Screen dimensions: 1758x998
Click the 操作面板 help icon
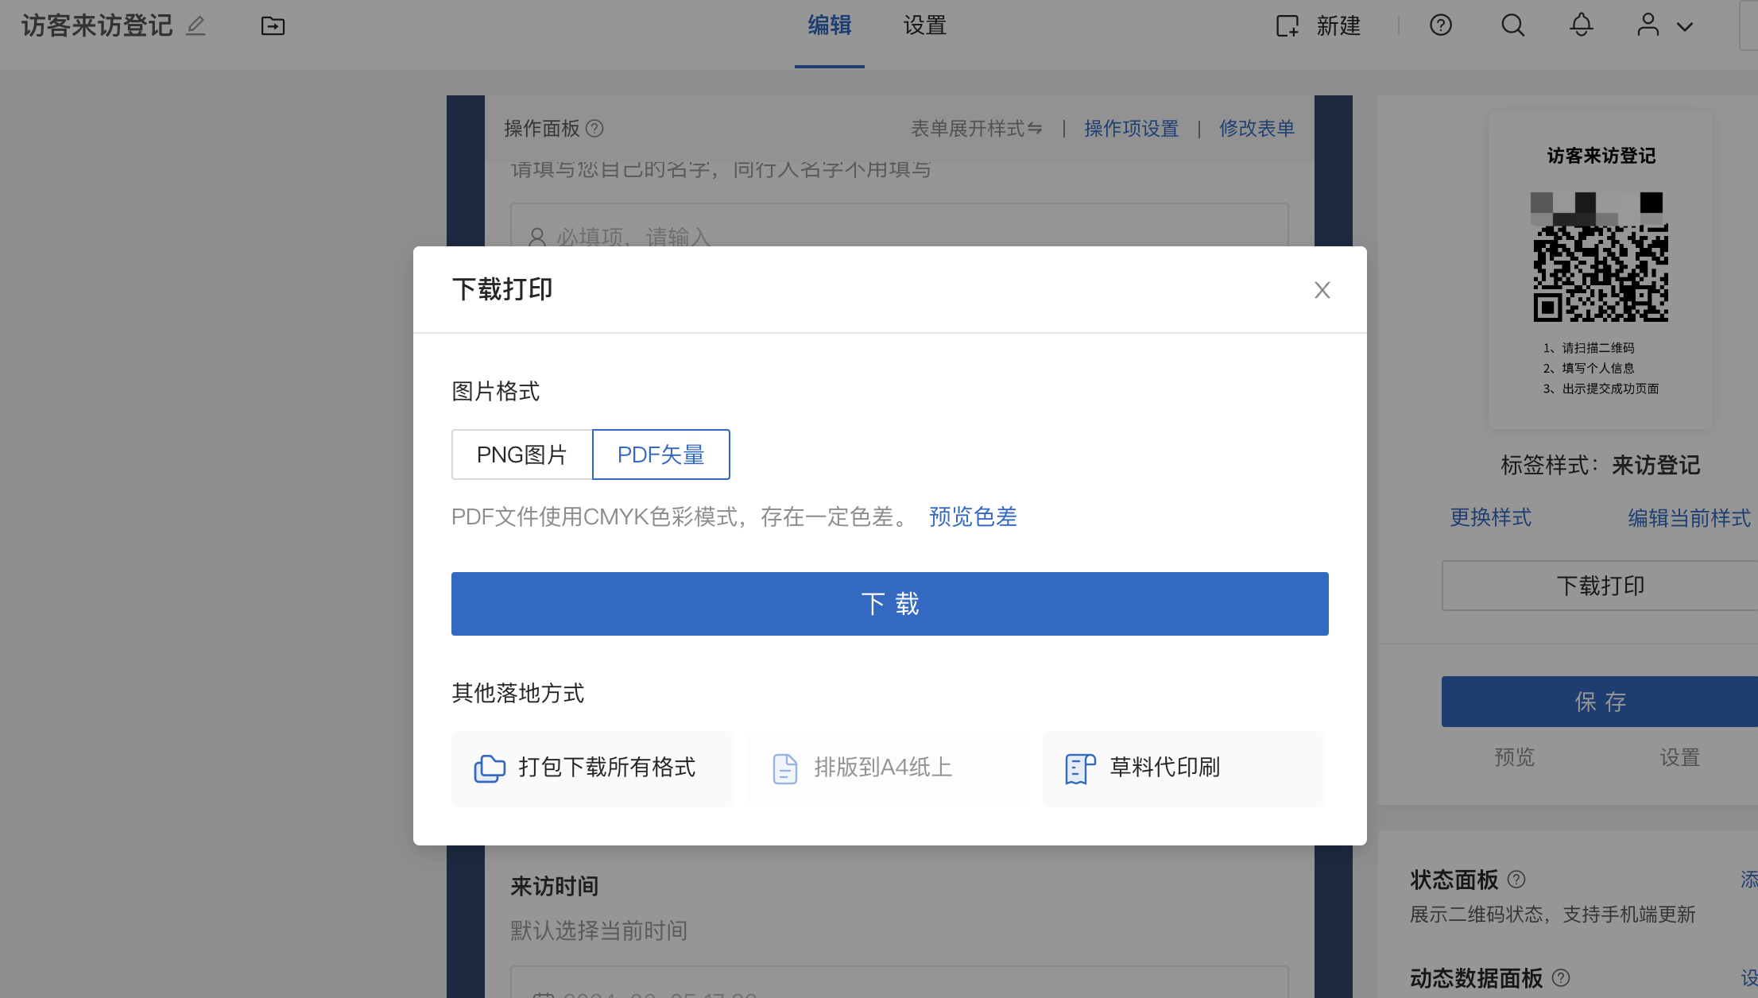coord(594,128)
